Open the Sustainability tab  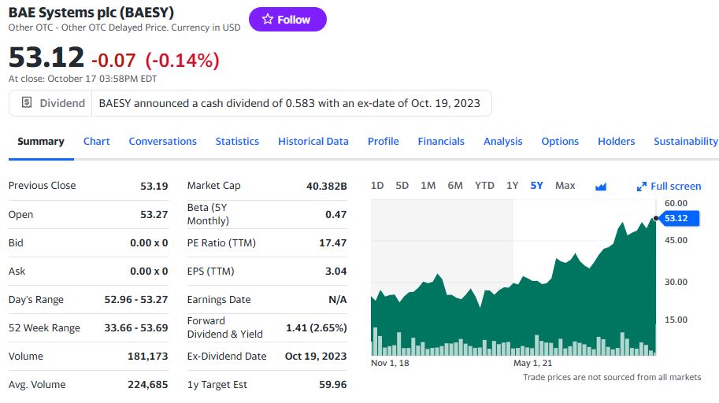(x=685, y=141)
